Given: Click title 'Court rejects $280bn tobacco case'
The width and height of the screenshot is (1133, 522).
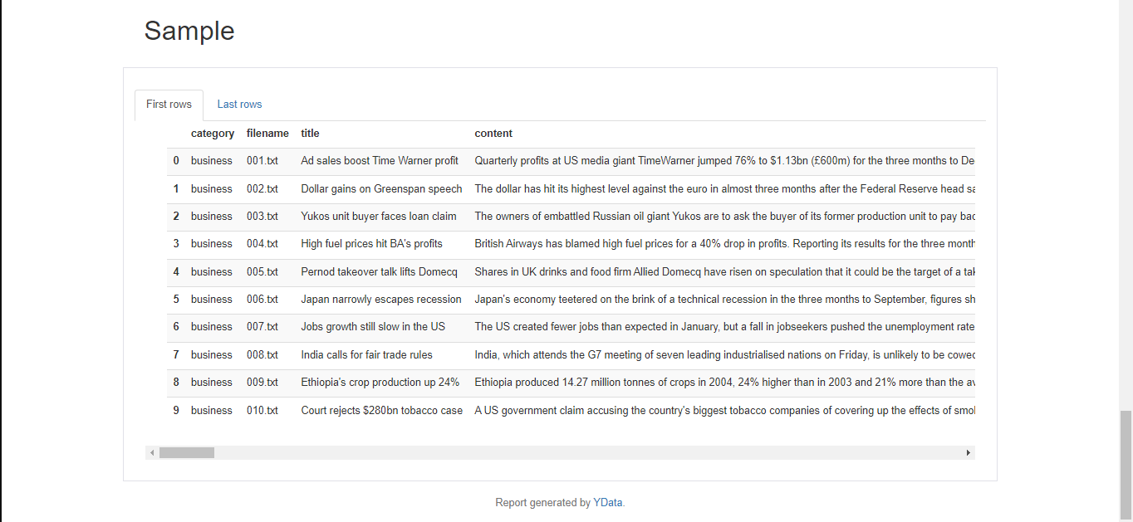Looking at the screenshot, I should tap(381, 411).
